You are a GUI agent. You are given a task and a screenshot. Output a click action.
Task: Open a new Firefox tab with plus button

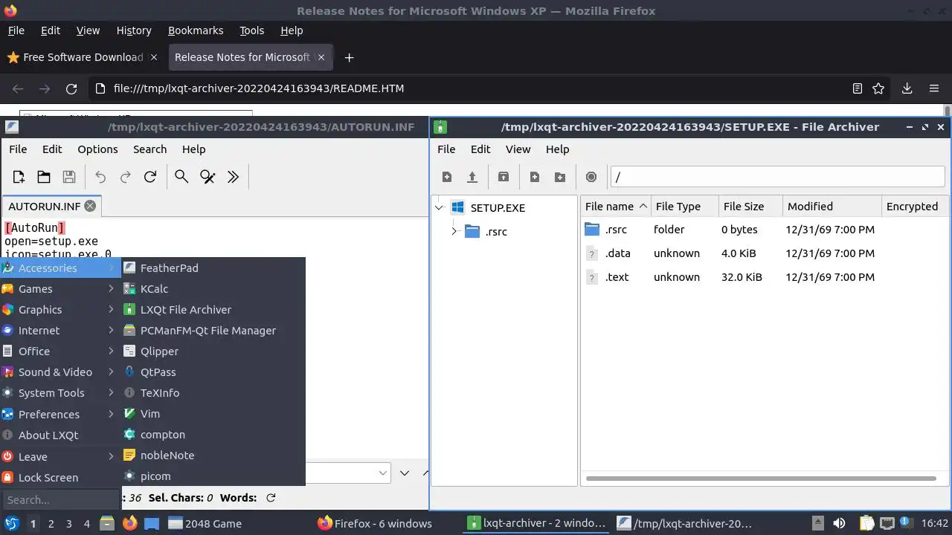349,57
